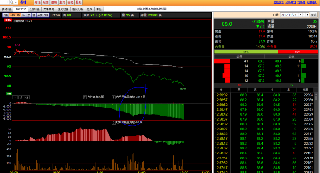Viewport: 320px width, 173px height.
Task: Open help icon beside 大戶賣出35張
Action: 85,97
